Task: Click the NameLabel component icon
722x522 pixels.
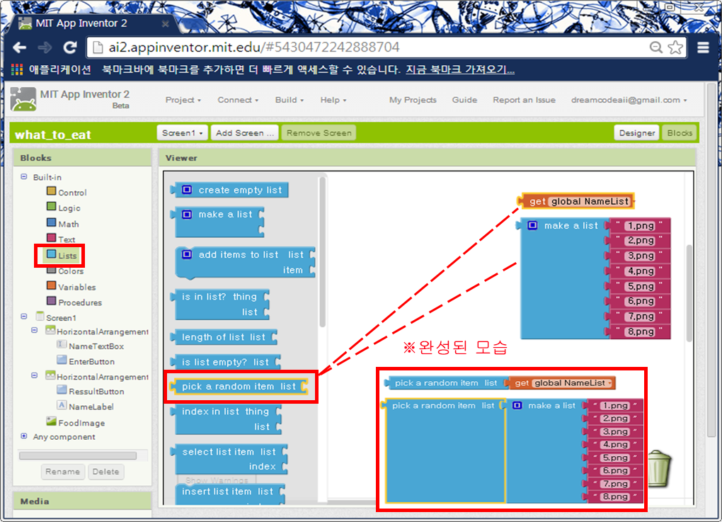Action: [62, 405]
